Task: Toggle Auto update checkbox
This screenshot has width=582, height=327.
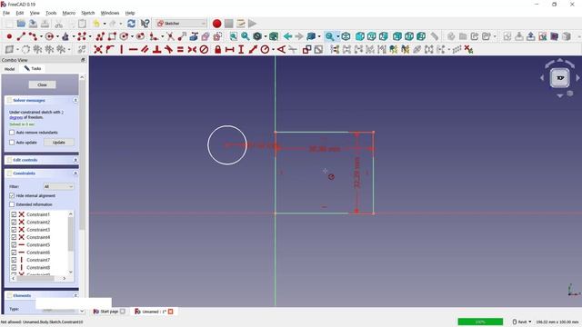Action: point(12,143)
